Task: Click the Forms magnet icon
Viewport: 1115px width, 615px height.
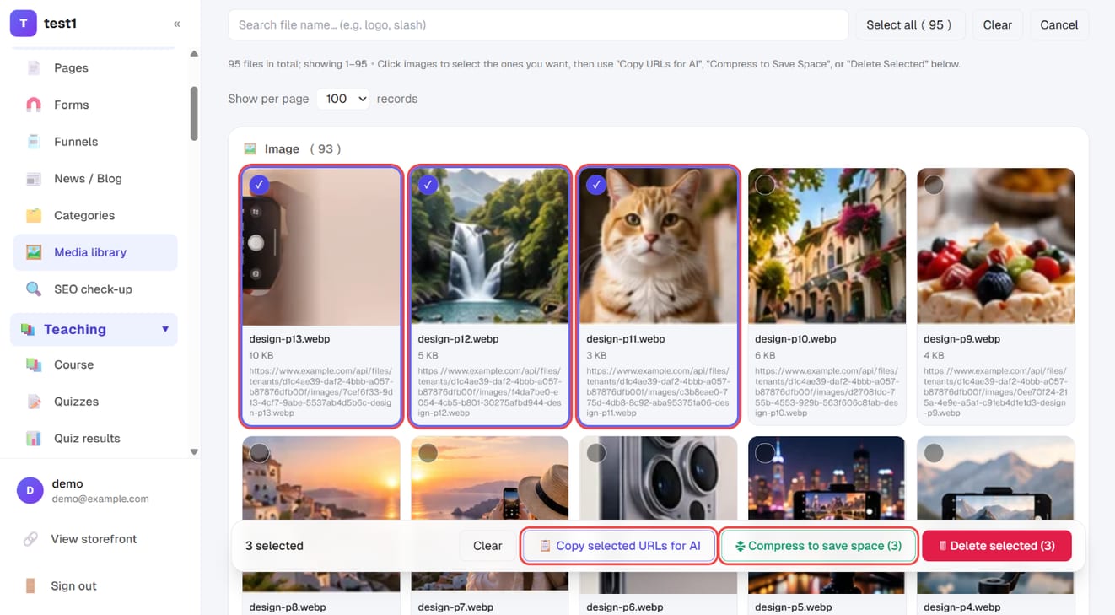Action: [34, 105]
